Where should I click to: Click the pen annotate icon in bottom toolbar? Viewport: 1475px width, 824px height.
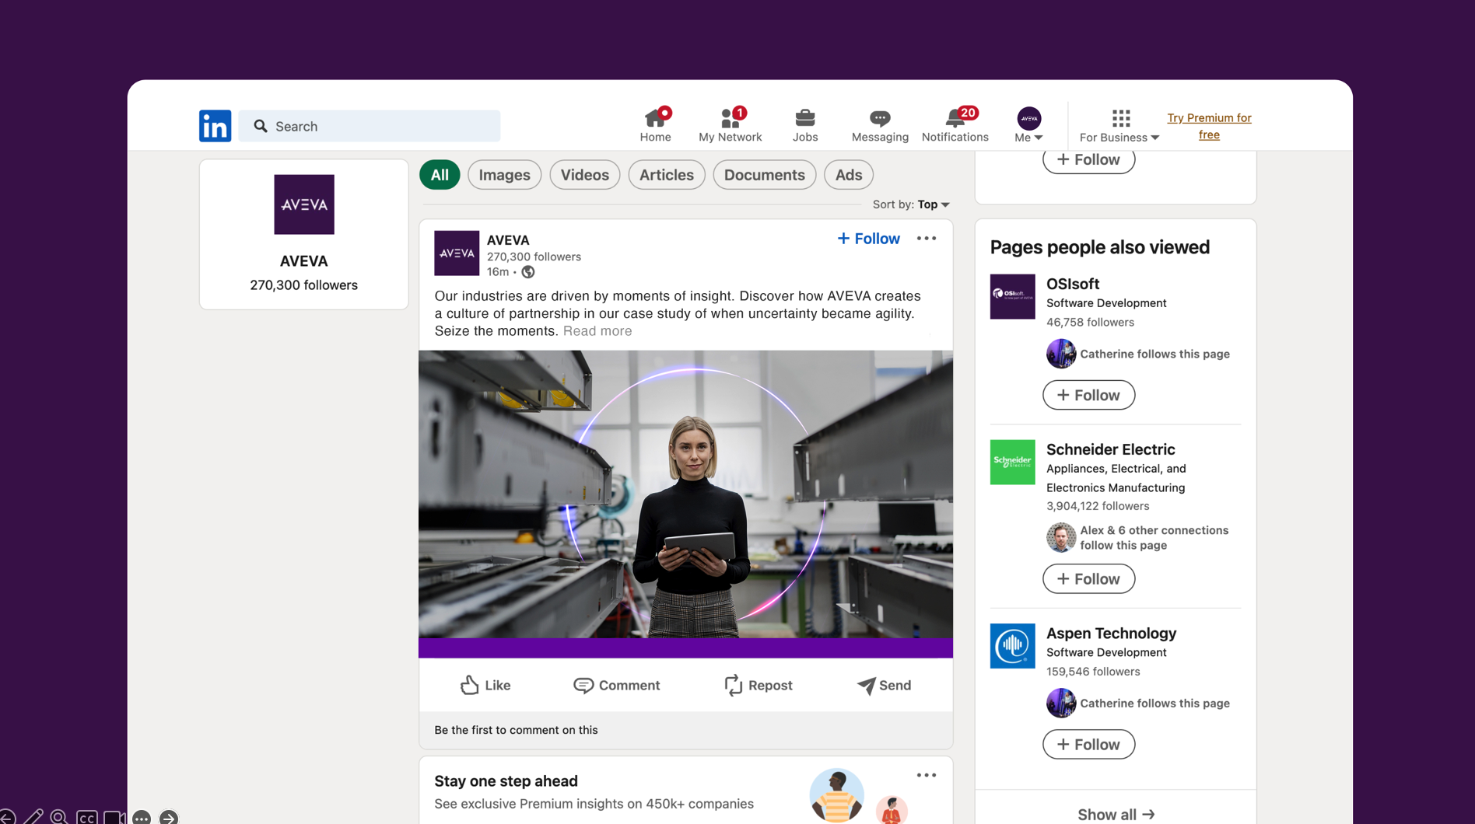[x=33, y=816]
